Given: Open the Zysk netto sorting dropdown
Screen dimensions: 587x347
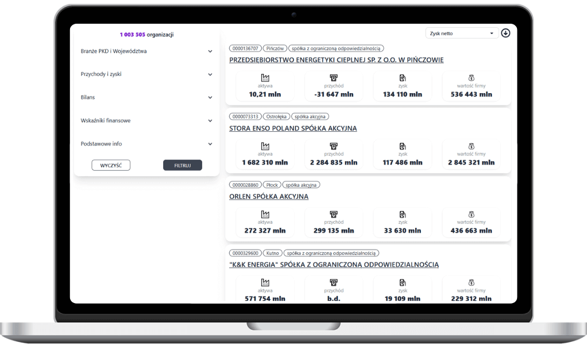Looking at the screenshot, I should tap(461, 34).
